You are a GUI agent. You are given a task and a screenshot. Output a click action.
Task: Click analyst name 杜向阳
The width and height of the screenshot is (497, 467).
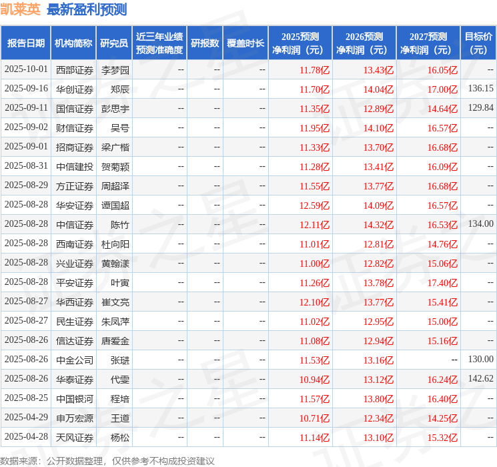coord(115,244)
